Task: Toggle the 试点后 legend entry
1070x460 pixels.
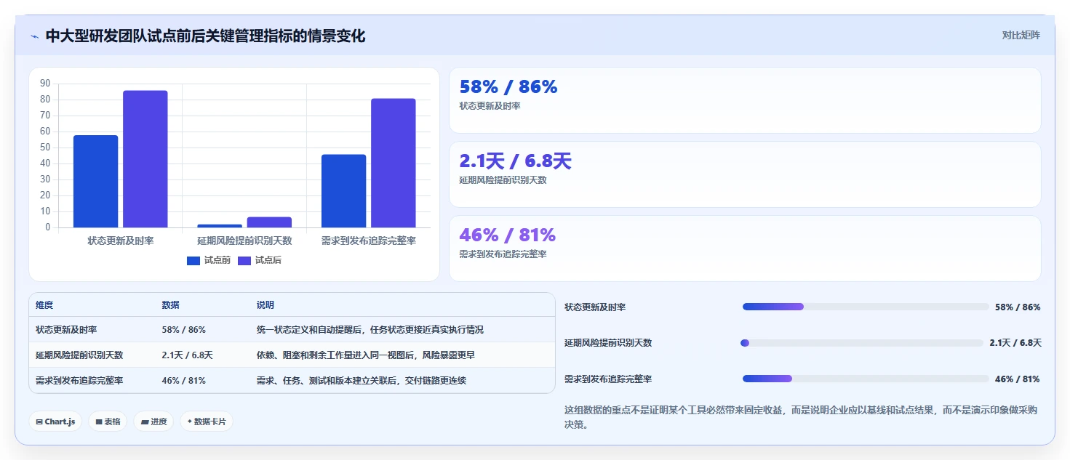Action: (260, 260)
